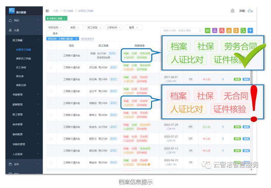Check the row checkbox for 张颖
Screen dimensions: 271x188
pos(51,55)
